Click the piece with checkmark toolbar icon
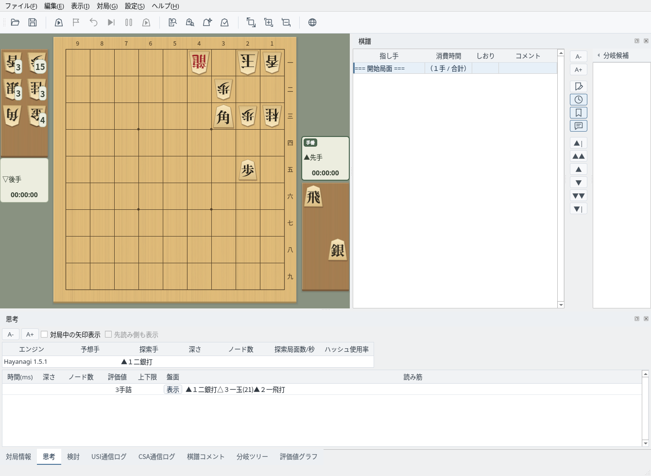This screenshot has height=476, width=651. click(224, 22)
